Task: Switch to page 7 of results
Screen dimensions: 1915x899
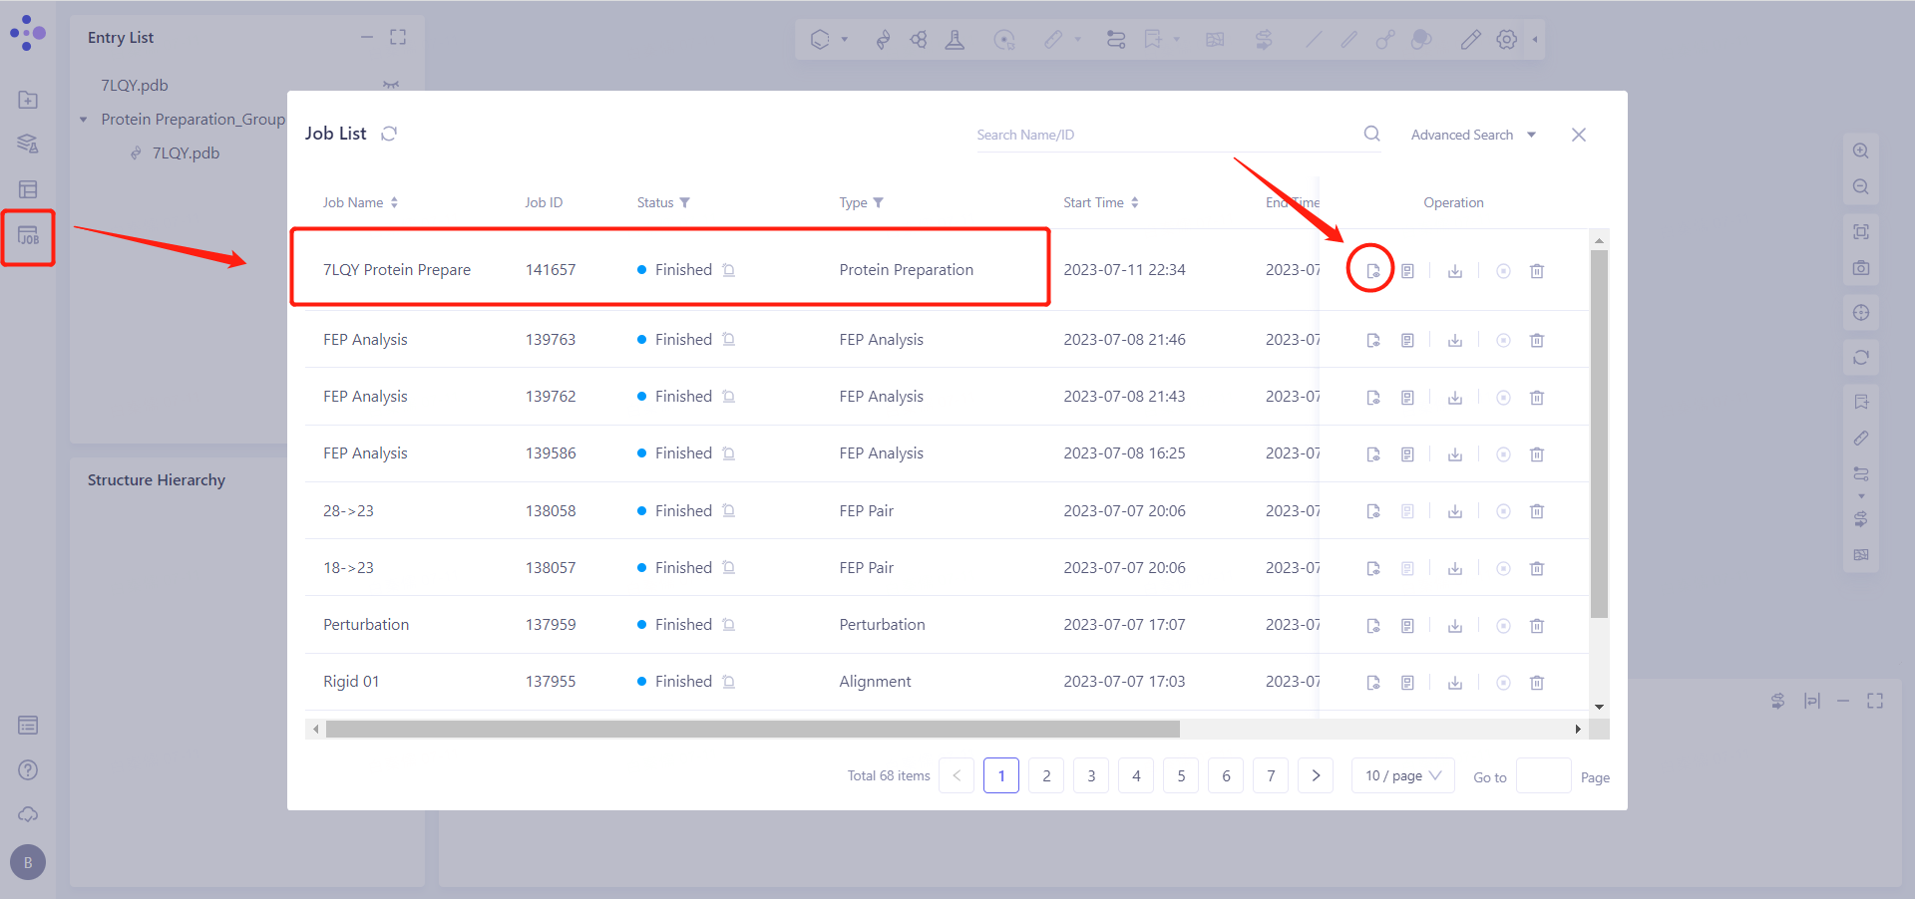Action: point(1271,775)
